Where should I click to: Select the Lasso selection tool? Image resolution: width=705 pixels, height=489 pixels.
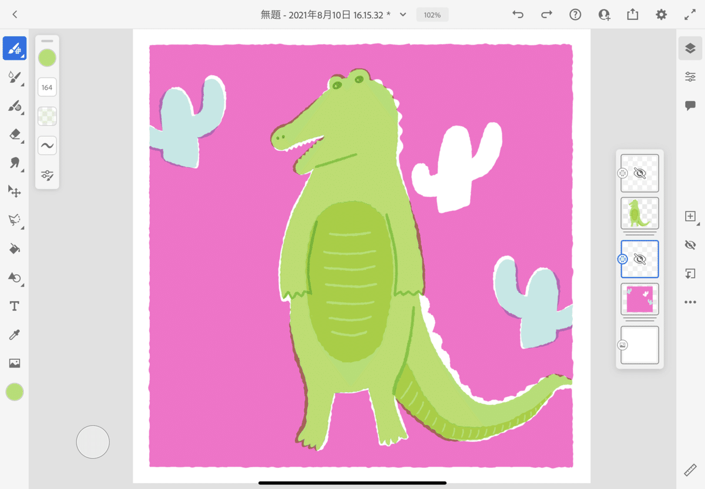click(x=15, y=220)
